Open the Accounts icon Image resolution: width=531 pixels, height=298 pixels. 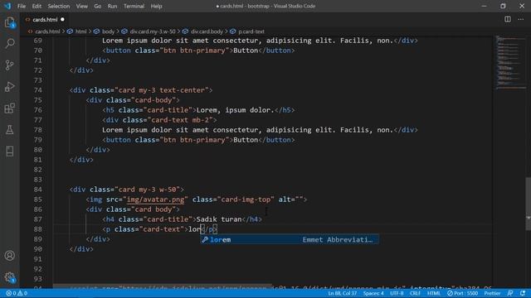[x=10, y=256]
